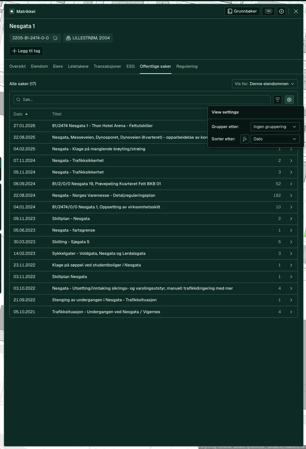Open the ESG tab
This screenshot has width=306, height=449.
(x=130, y=66)
